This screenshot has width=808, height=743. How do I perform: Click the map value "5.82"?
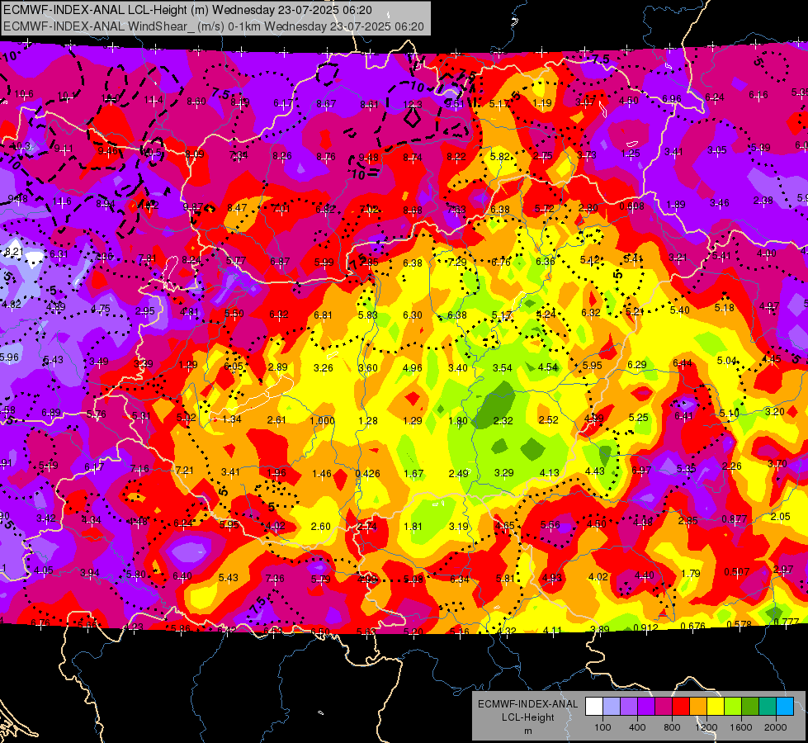click(x=500, y=157)
